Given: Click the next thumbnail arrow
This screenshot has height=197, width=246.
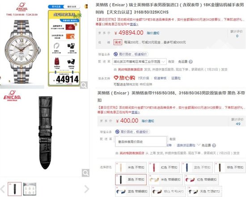Looking at the screenshot, I should tap(86, 189).
